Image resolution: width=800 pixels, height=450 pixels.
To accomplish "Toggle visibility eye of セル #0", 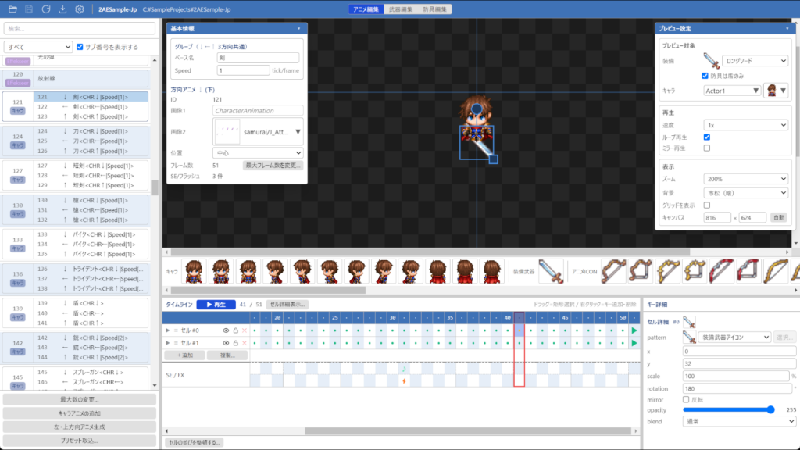I will click(226, 330).
